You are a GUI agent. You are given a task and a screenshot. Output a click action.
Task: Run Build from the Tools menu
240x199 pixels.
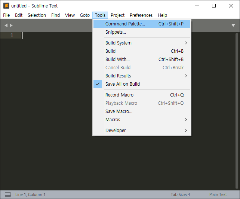[142, 51]
